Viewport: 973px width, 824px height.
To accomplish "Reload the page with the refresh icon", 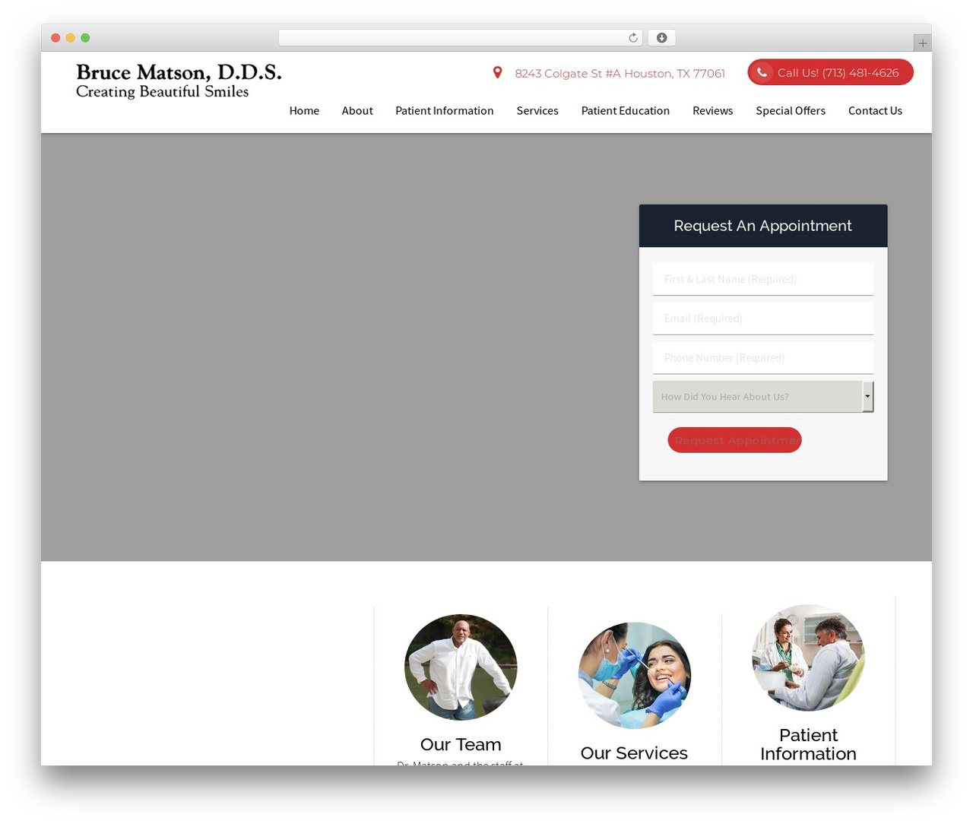I will pyautogui.click(x=632, y=38).
